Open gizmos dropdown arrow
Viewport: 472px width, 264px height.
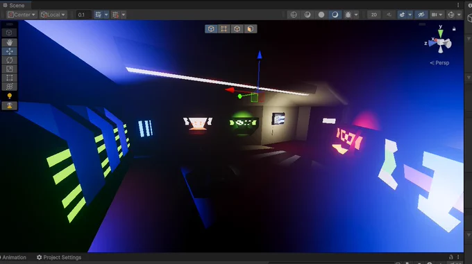pos(459,15)
